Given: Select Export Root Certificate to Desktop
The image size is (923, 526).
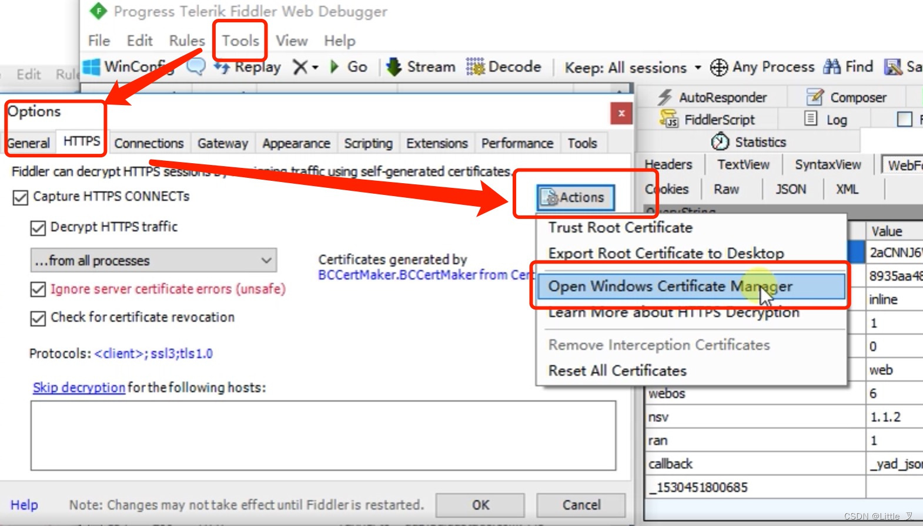Looking at the screenshot, I should (x=691, y=253).
